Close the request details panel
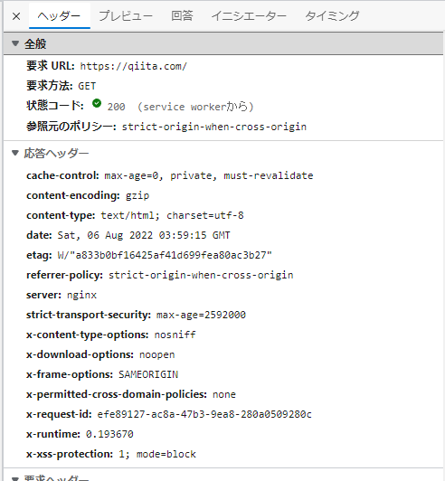 click(16, 16)
